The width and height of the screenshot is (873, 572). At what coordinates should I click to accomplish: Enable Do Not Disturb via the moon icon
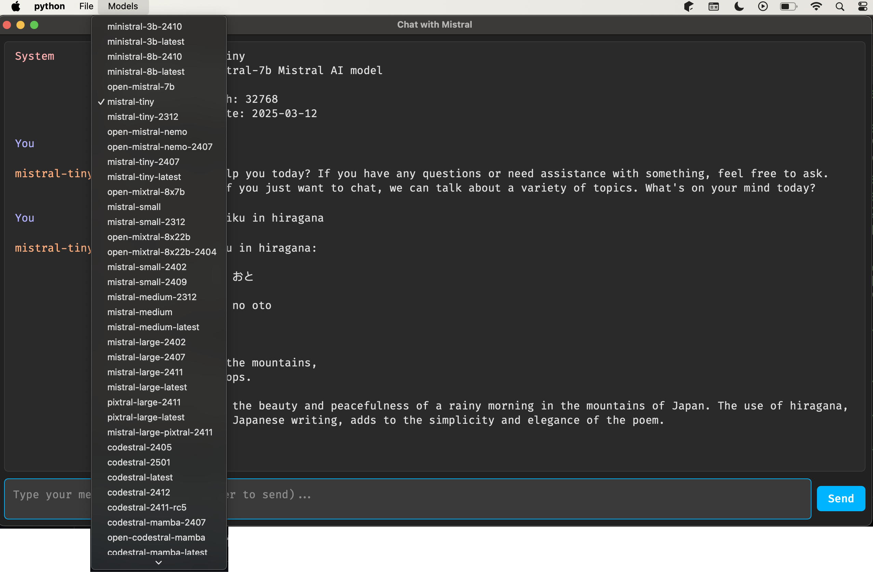pos(738,6)
